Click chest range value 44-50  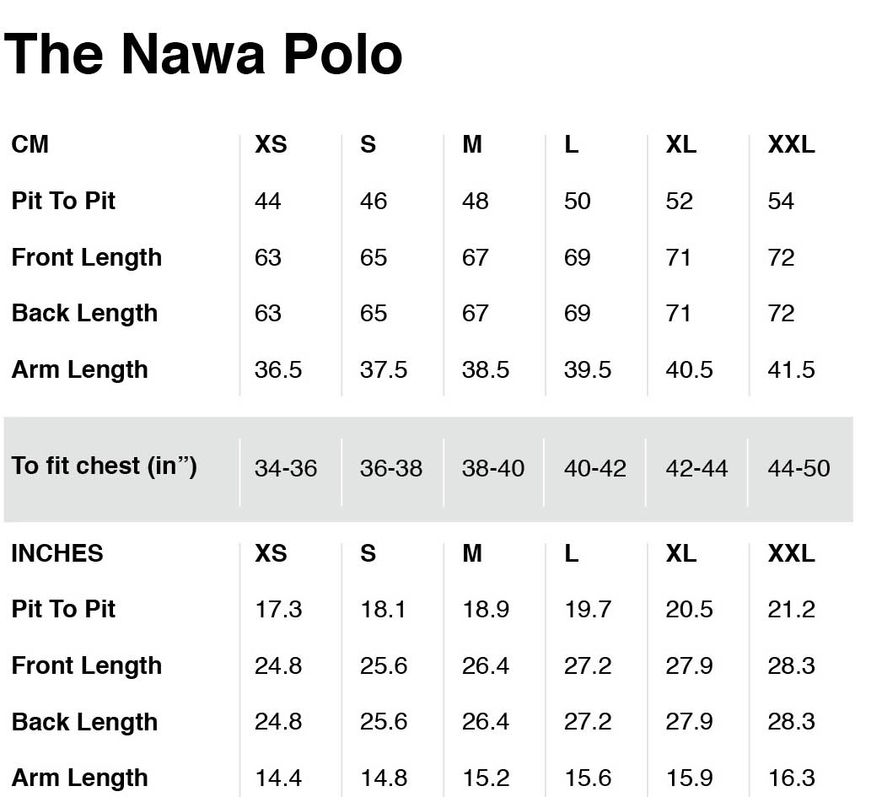coord(798,469)
